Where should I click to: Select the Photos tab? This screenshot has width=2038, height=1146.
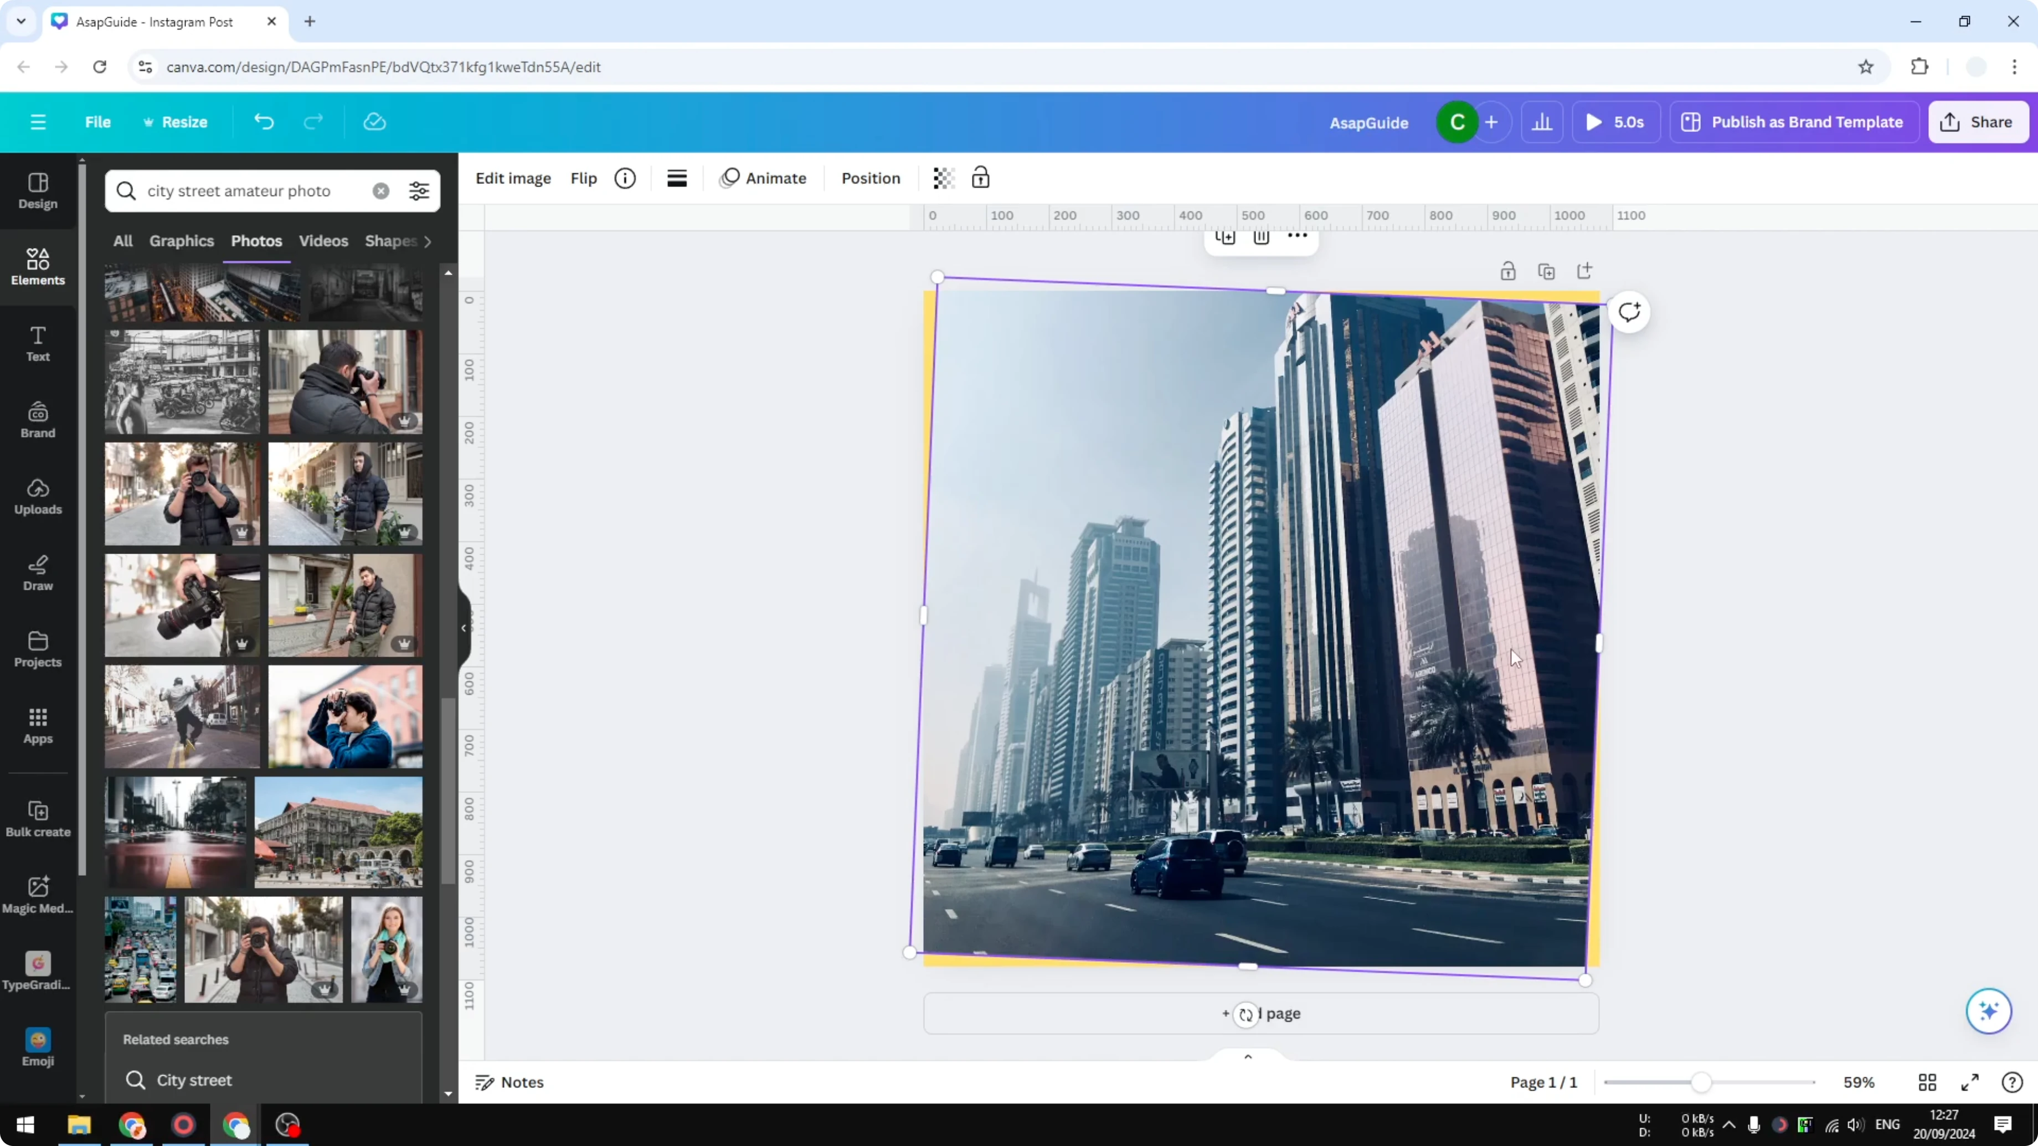point(256,240)
